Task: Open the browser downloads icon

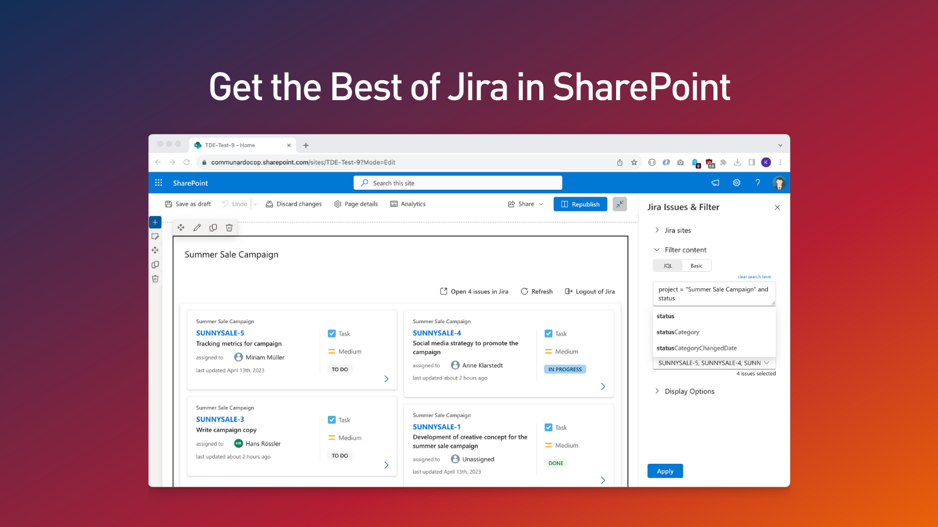Action: 738,162
